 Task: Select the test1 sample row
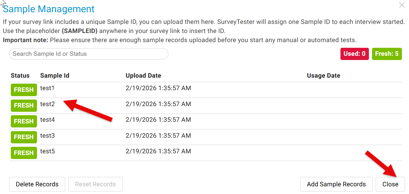[x=47, y=88]
